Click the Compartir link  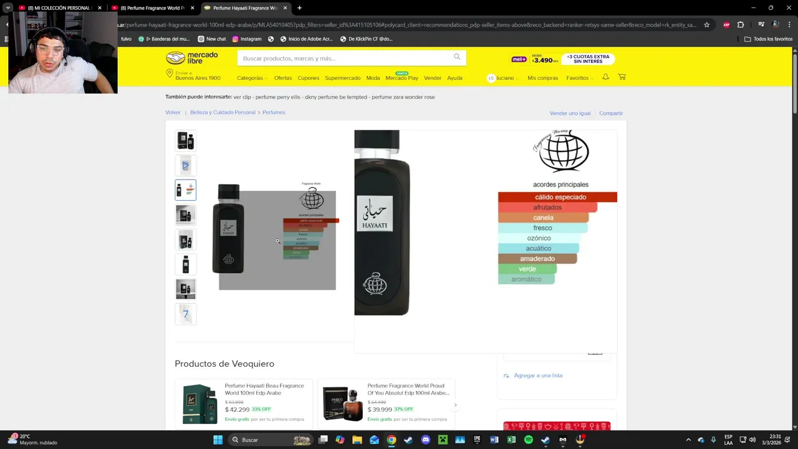[x=611, y=113]
